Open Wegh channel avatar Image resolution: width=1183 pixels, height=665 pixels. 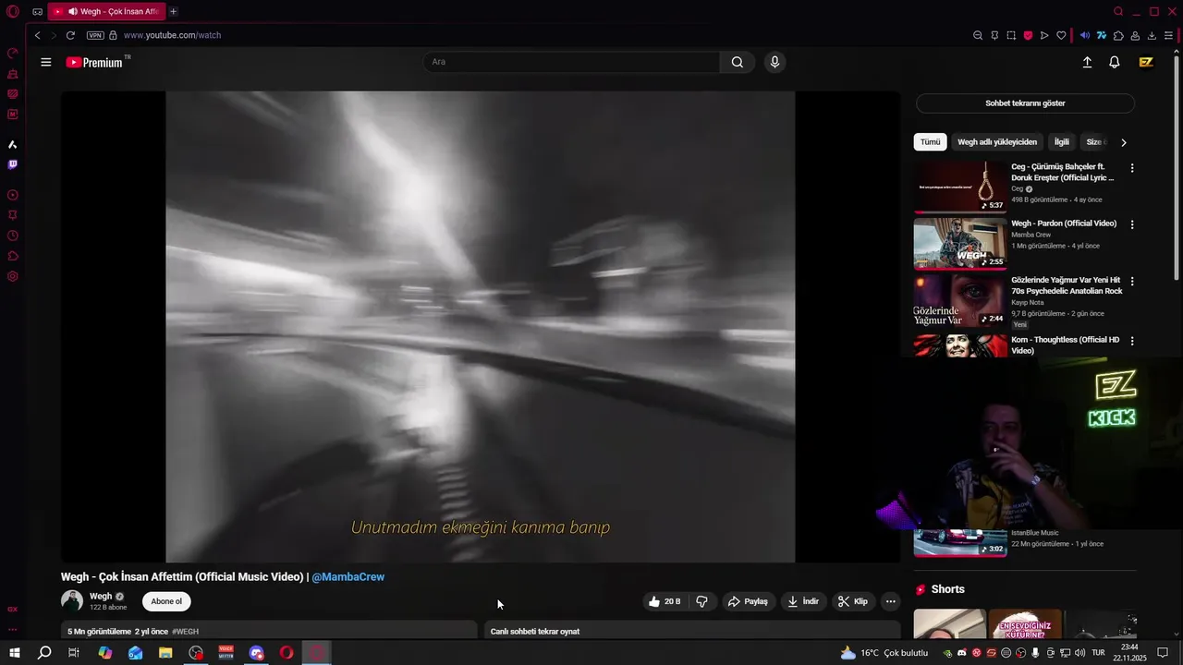tap(72, 601)
